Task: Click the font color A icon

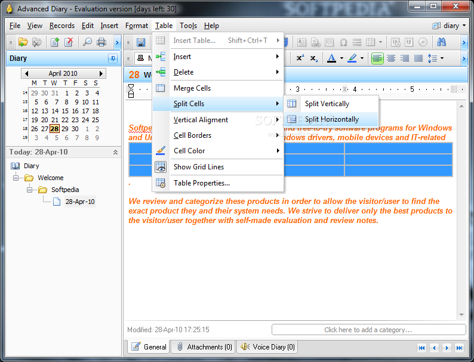Action: [331, 58]
